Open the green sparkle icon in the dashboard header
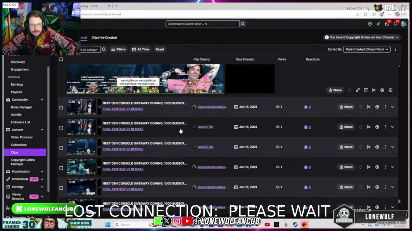 tap(378, 24)
